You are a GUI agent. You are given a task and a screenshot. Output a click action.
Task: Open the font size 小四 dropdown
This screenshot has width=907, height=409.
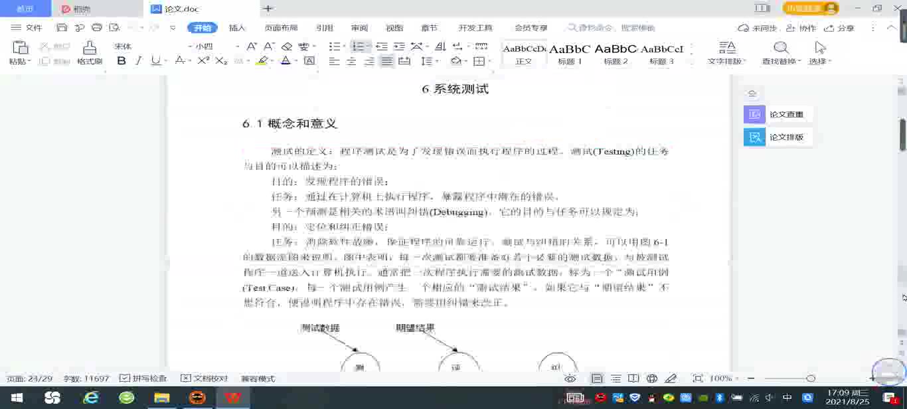pyautogui.click(x=237, y=46)
